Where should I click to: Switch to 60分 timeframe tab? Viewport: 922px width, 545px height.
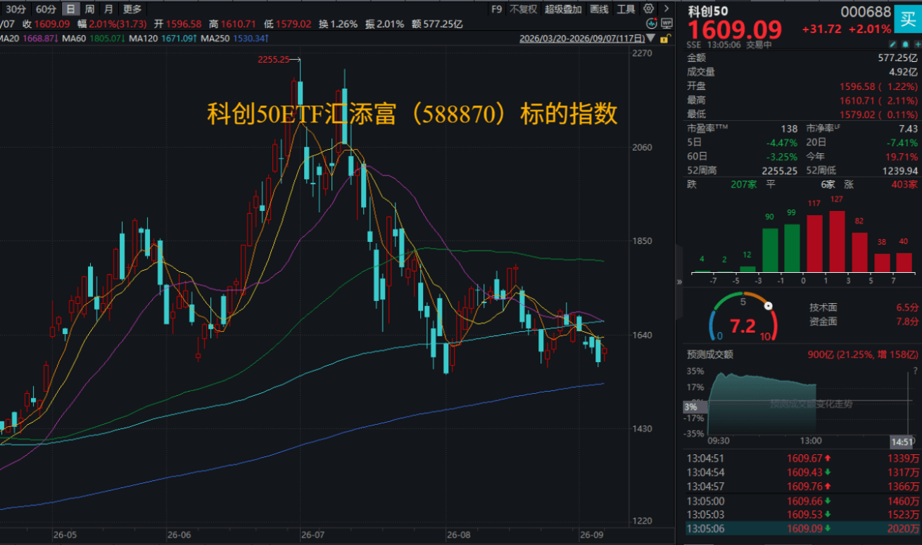click(x=46, y=9)
